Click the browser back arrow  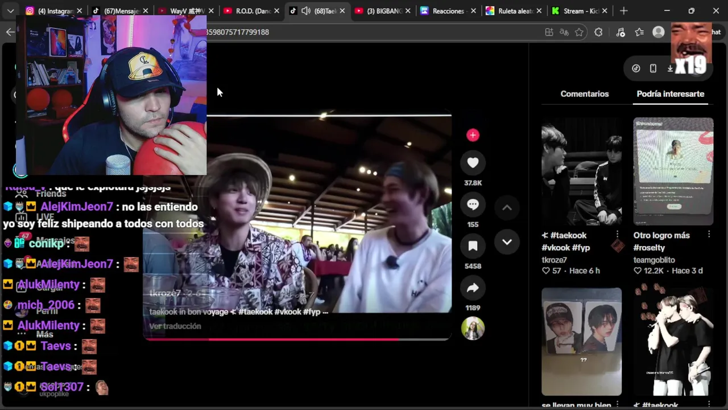point(10,32)
